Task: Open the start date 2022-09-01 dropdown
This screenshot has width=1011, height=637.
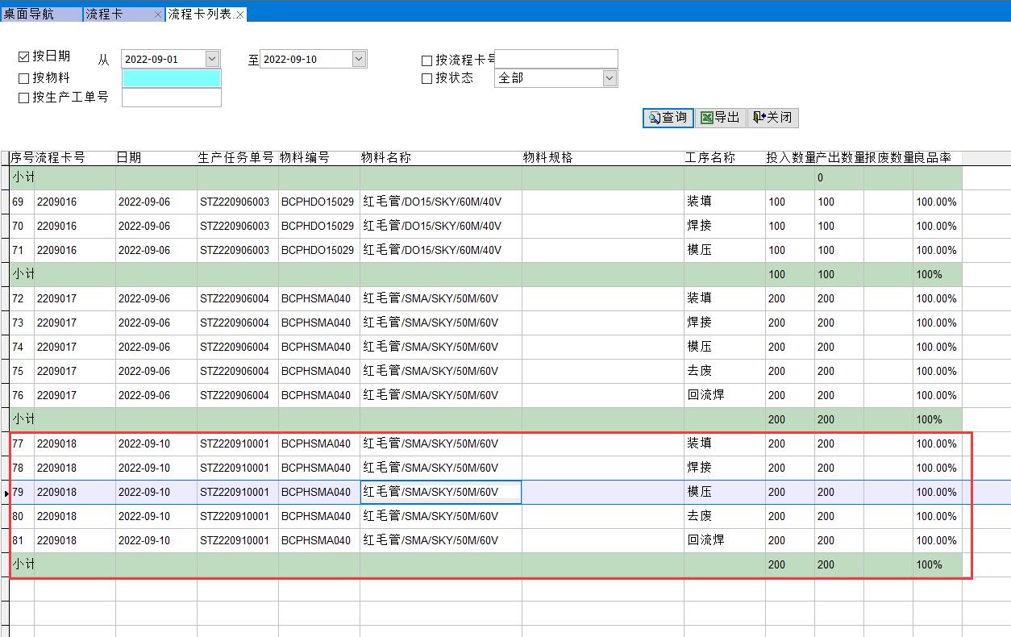Action: pyautogui.click(x=212, y=59)
